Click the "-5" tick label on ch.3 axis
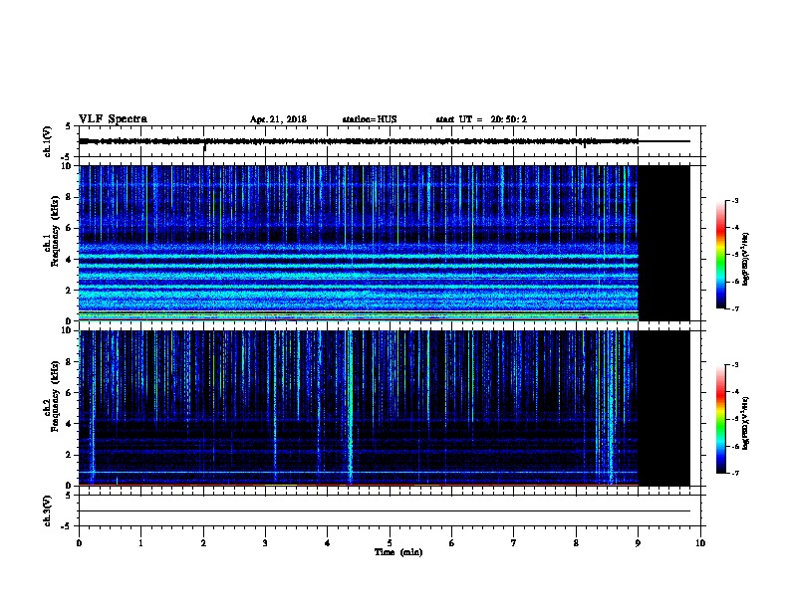 click(x=68, y=526)
